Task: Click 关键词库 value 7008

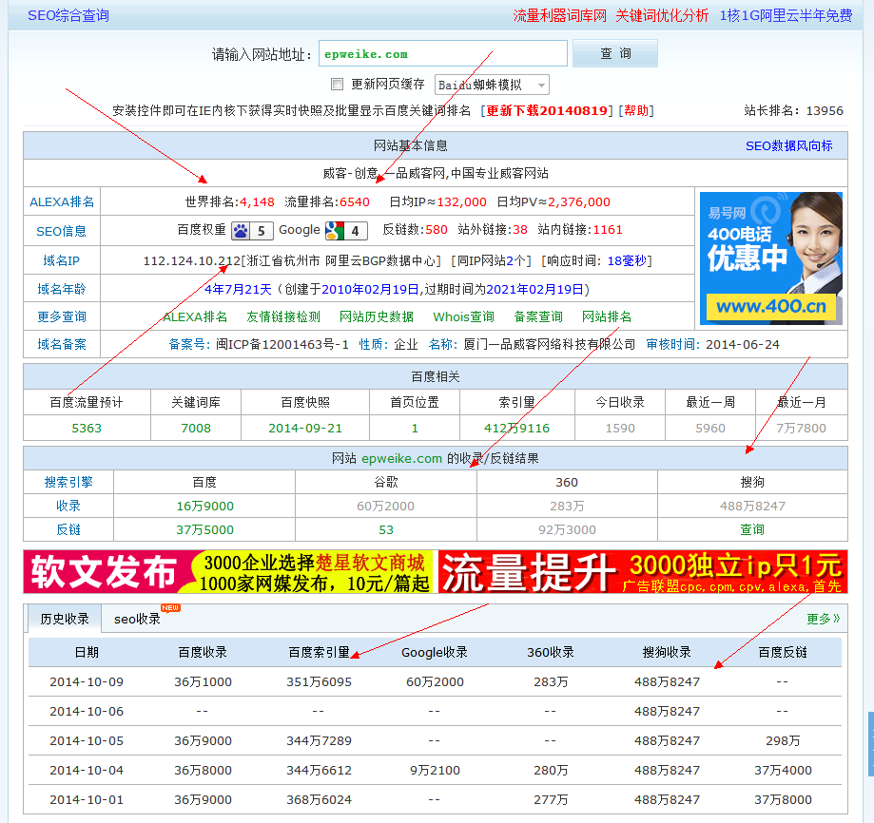Action: pyautogui.click(x=196, y=429)
